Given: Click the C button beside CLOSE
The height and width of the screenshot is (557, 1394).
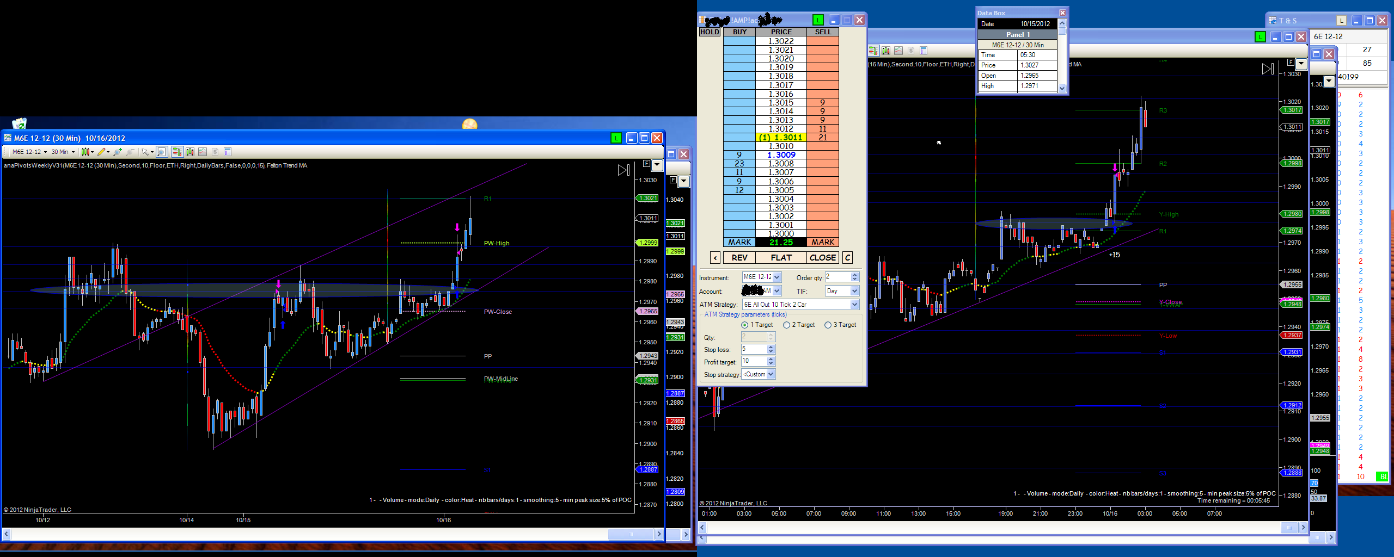Looking at the screenshot, I should pyautogui.click(x=847, y=258).
